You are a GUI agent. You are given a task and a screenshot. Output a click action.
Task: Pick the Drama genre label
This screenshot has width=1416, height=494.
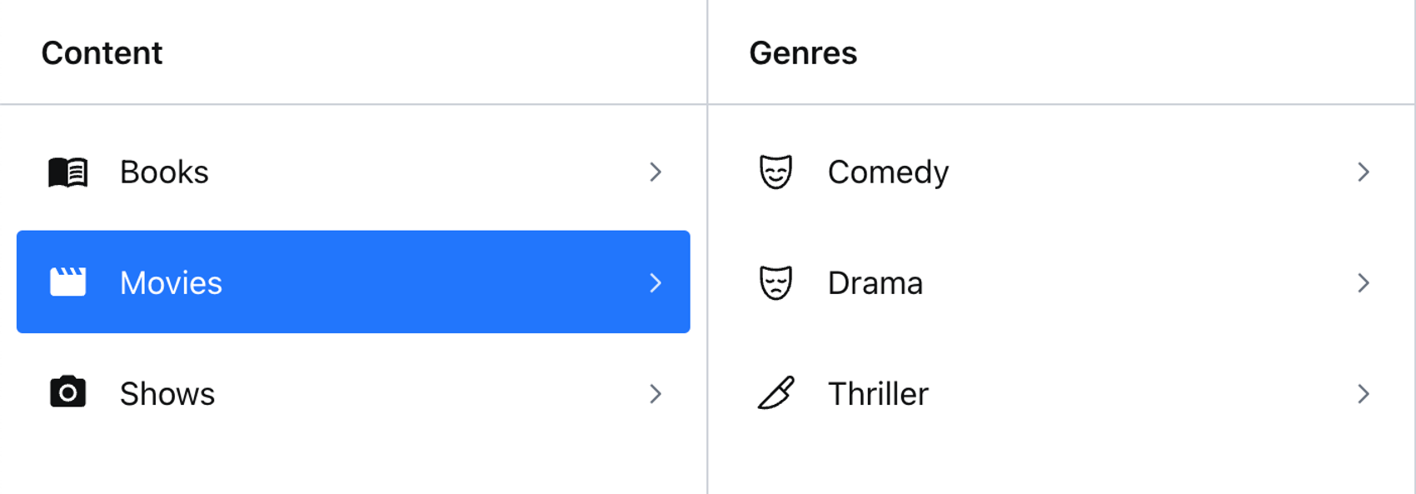875,283
